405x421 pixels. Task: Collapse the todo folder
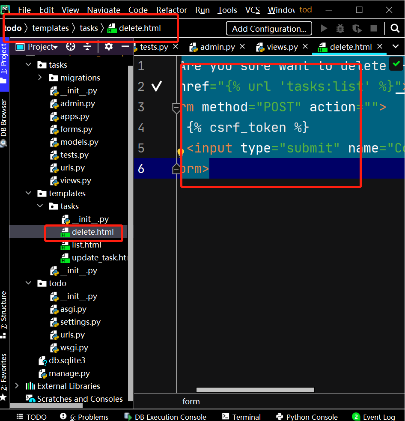click(x=28, y=283)
